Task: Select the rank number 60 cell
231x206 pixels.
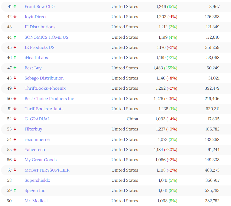Action: (x=9, y=201)
